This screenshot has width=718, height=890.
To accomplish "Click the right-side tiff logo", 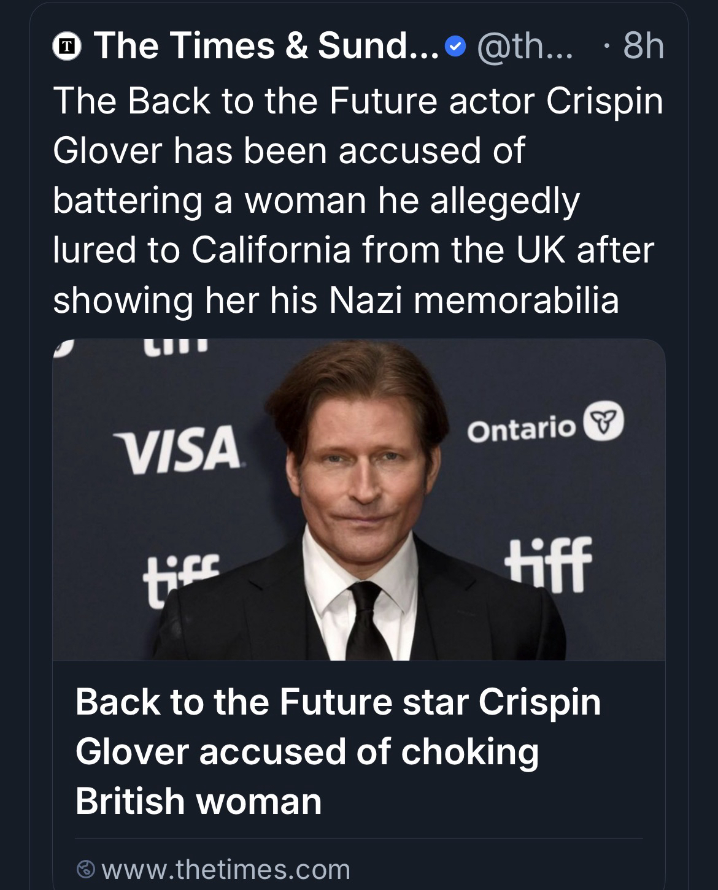I will (x=548, y=567).
